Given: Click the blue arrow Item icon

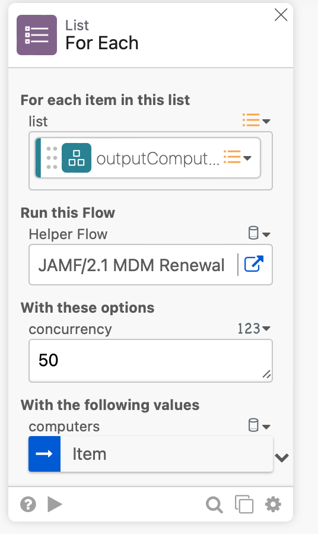Looking at the screenshot, I should click(44, 454).
